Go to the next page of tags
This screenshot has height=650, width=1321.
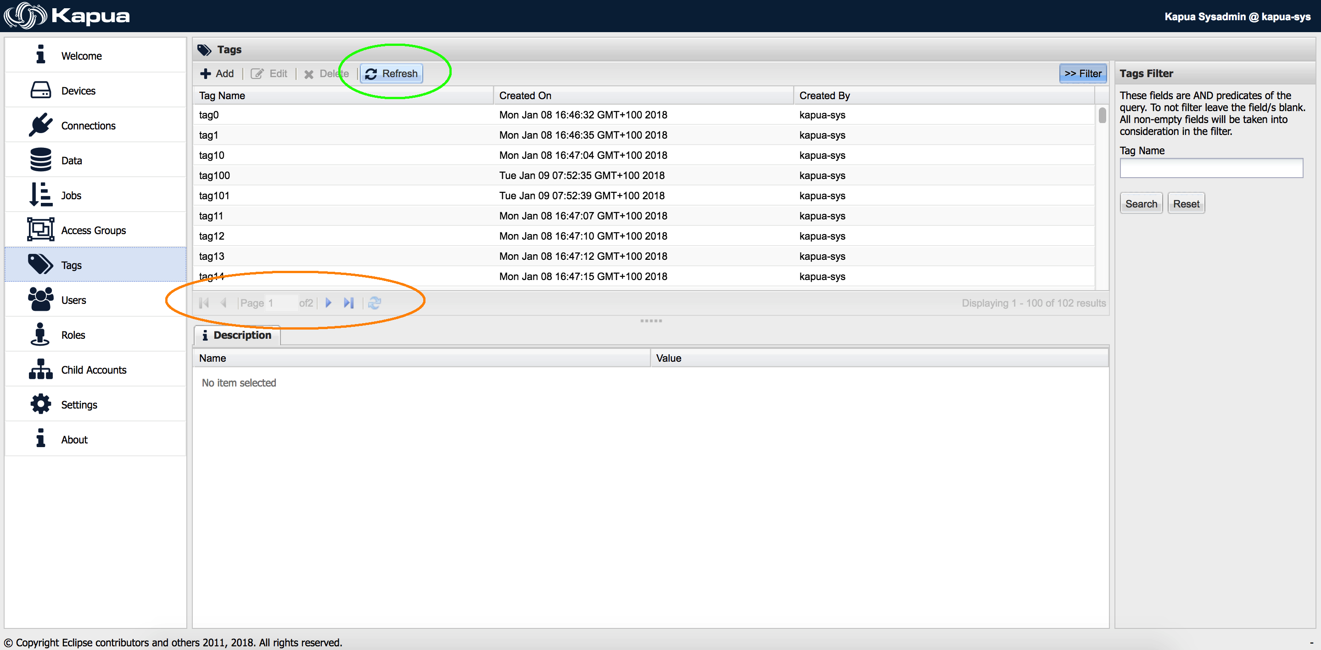328,303
